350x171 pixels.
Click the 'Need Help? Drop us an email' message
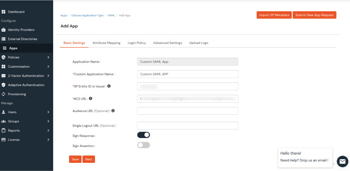(304, 160)
